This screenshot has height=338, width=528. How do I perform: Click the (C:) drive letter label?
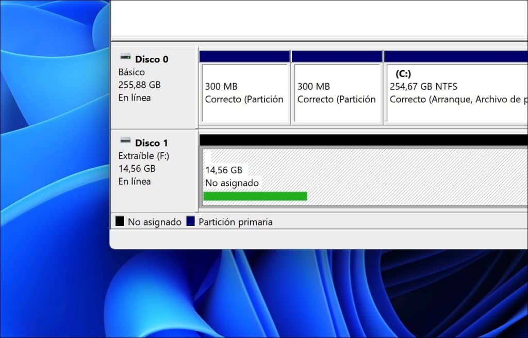click(x=403, y=74)
